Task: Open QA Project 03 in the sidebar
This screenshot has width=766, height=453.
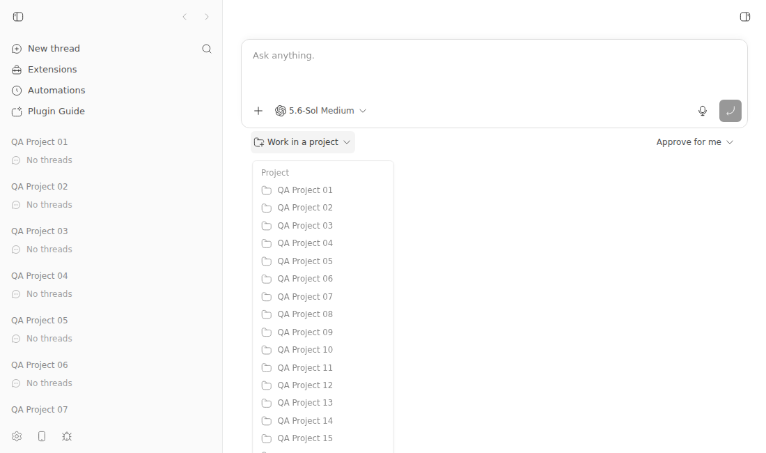Action: coord(40,231)
